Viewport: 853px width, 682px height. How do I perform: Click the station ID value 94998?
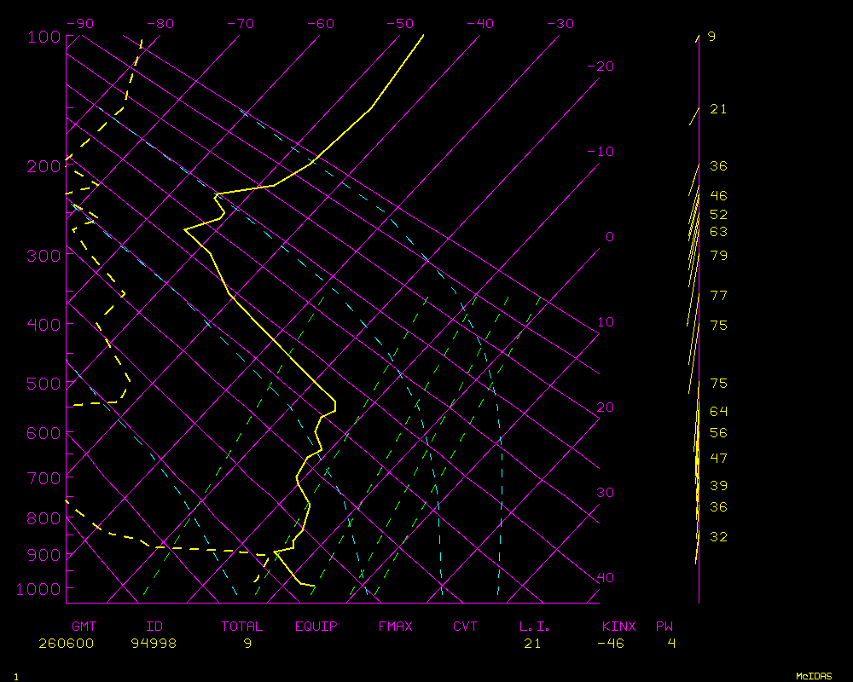pos(154,644)
